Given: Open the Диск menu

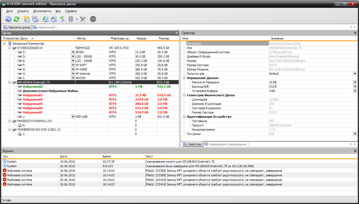Looking at the screenshot, I should 10,11.
